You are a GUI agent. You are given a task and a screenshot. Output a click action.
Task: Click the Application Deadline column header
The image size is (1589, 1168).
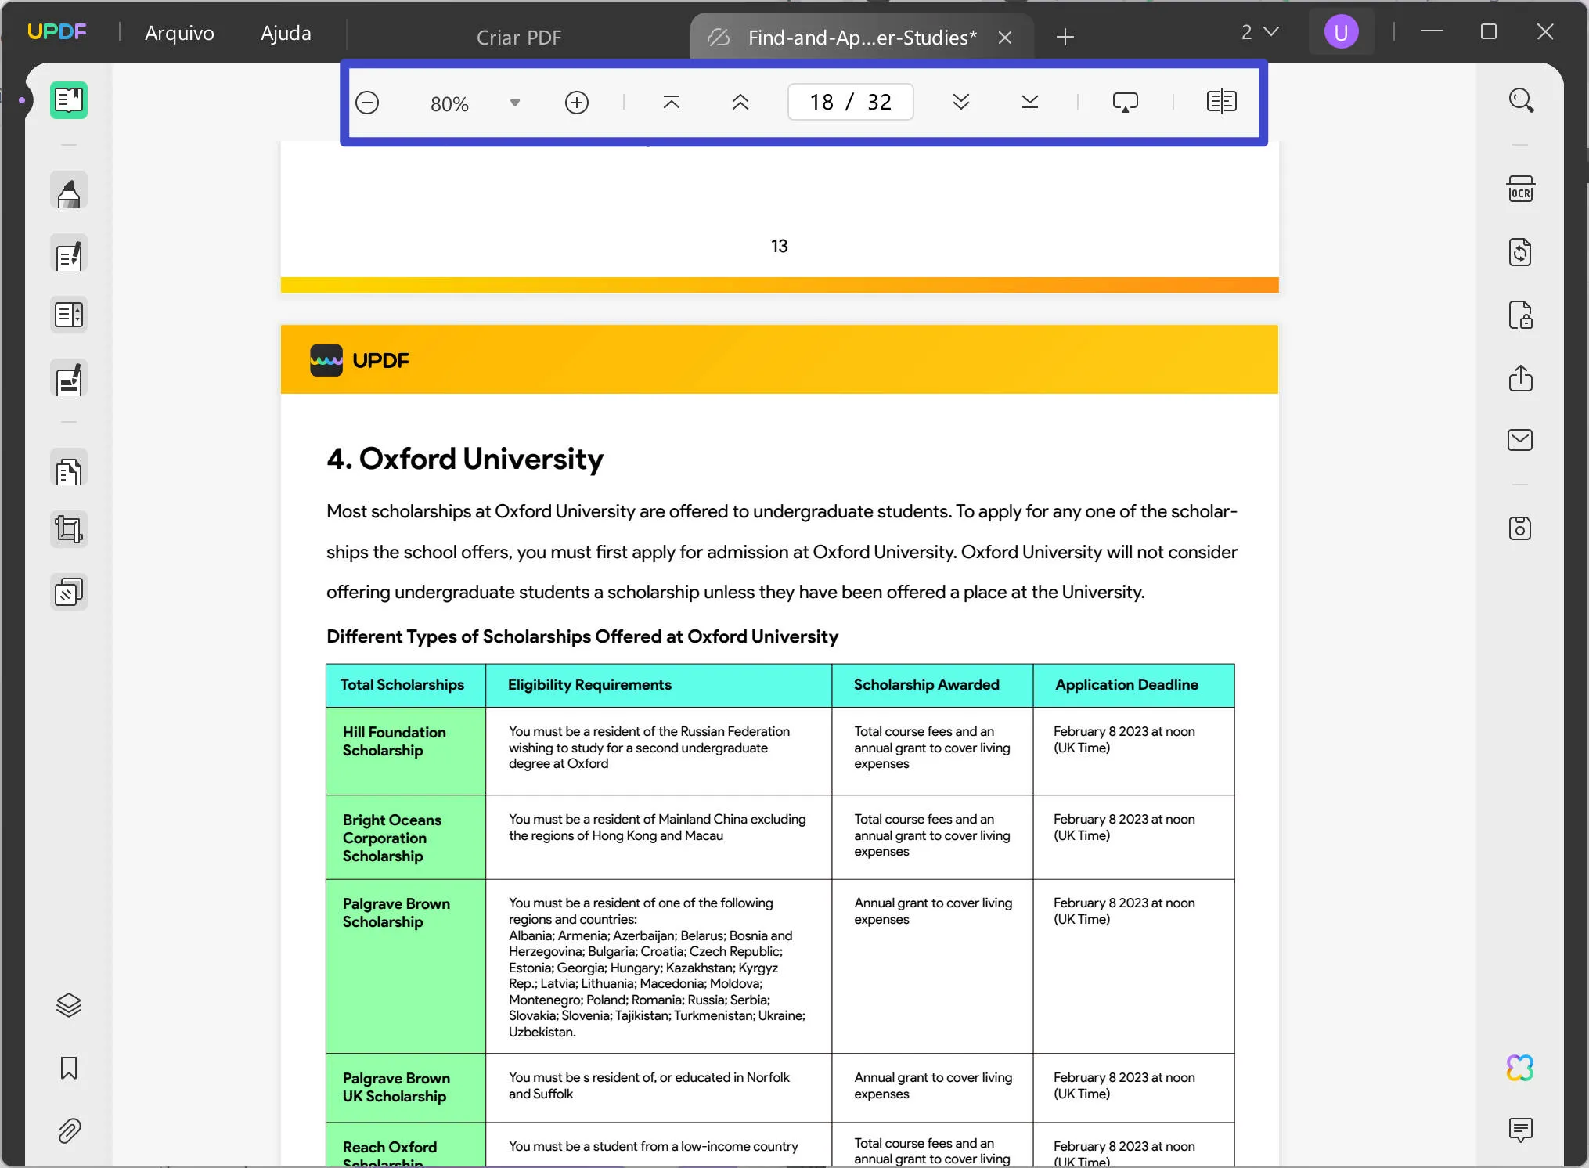tap(1133, 685)
